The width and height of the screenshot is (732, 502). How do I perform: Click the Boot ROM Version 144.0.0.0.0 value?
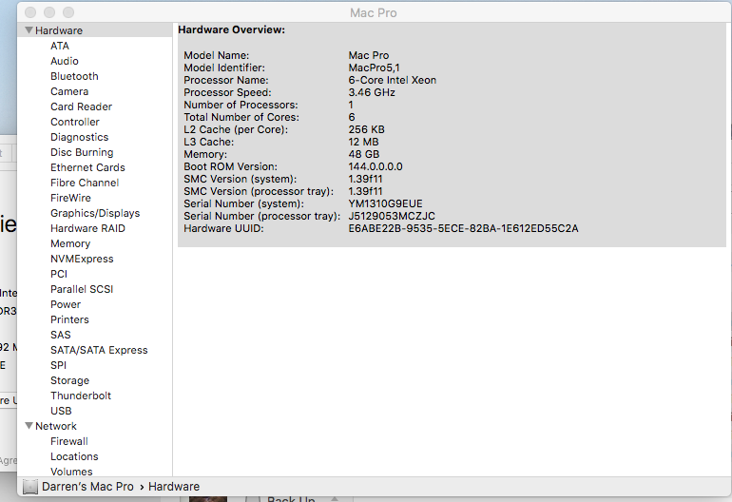click(x=376, y=166)
